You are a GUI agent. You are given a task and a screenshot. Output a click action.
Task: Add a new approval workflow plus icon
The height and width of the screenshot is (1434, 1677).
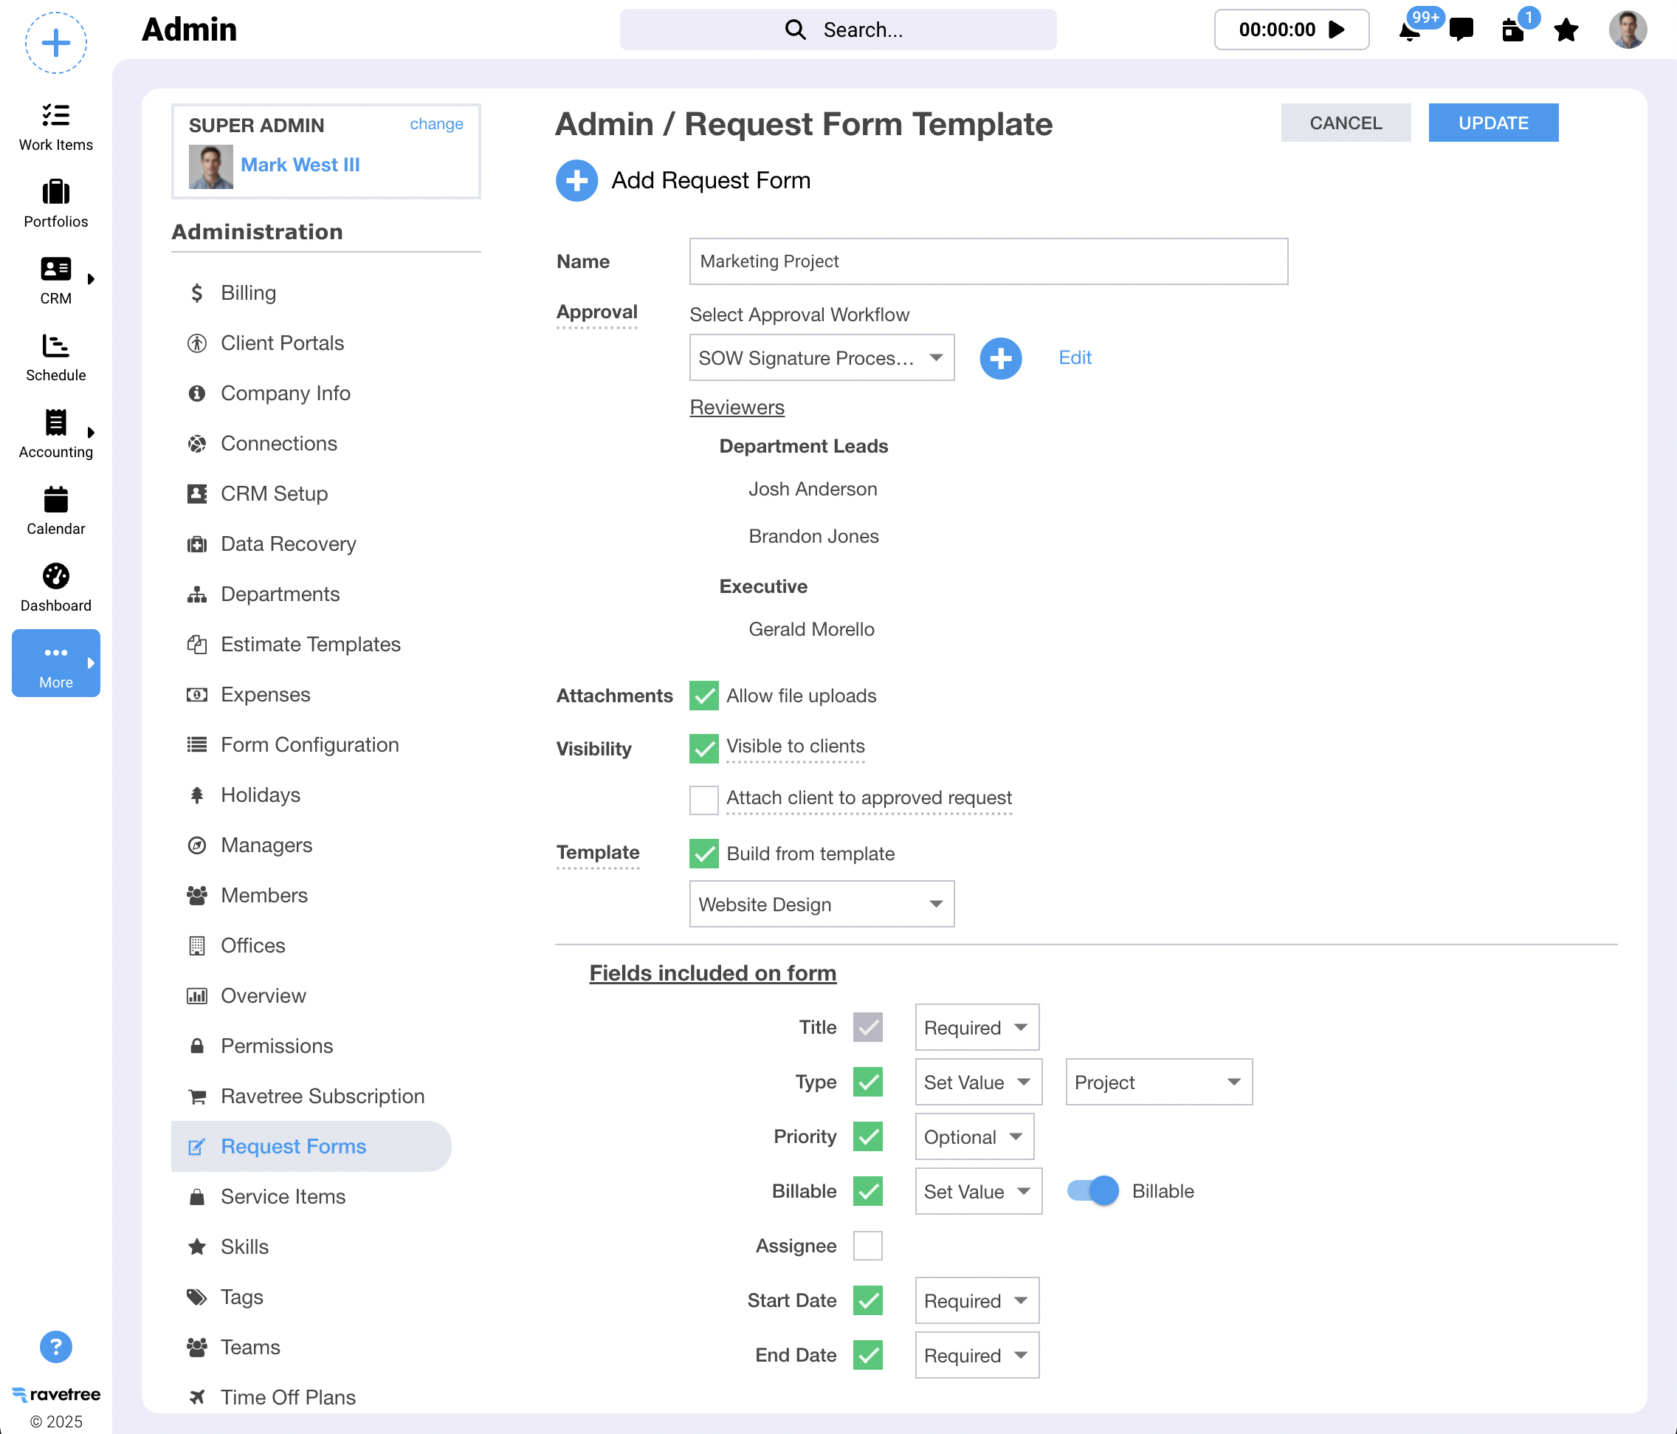click(x=1000, y=358)
